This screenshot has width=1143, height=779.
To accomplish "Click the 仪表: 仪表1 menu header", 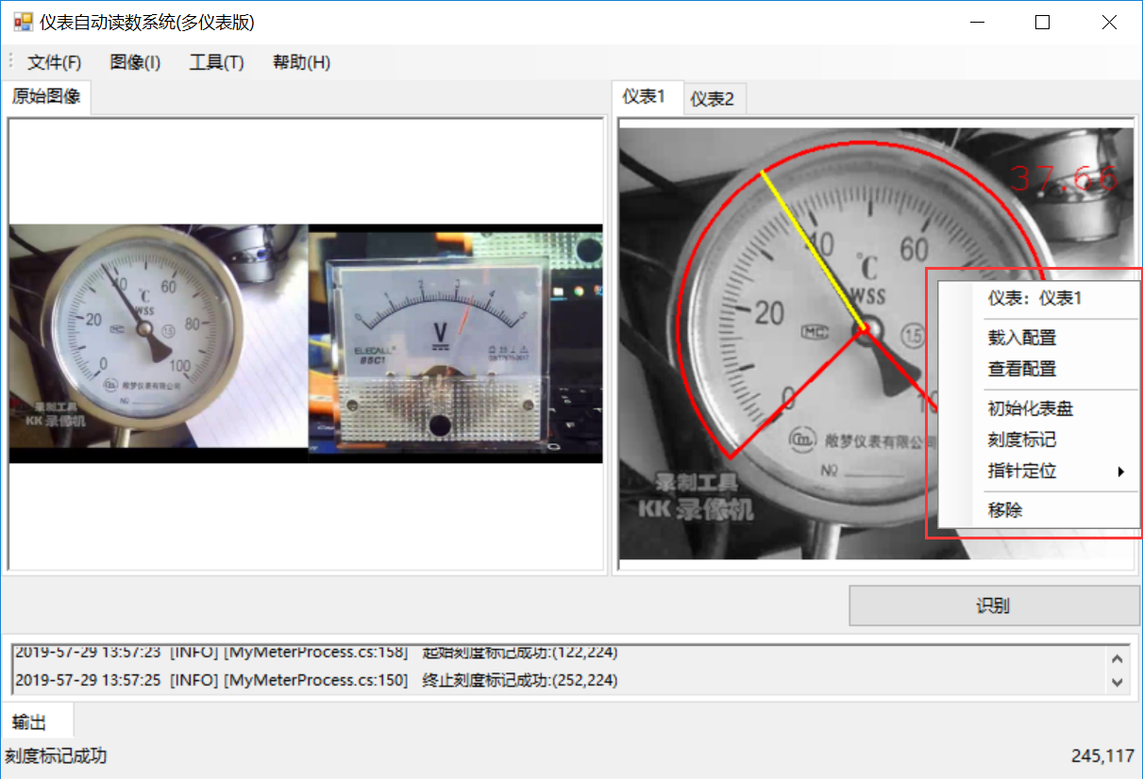I will (x=1034, y=298).
